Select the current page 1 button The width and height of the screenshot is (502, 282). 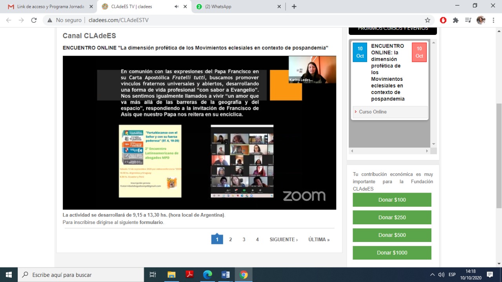(217, 239)
